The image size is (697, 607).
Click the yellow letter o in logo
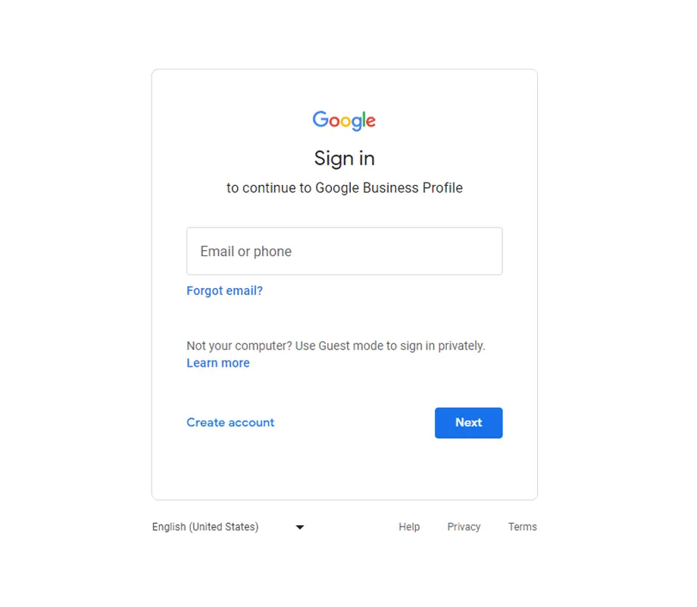coord(345,121)
